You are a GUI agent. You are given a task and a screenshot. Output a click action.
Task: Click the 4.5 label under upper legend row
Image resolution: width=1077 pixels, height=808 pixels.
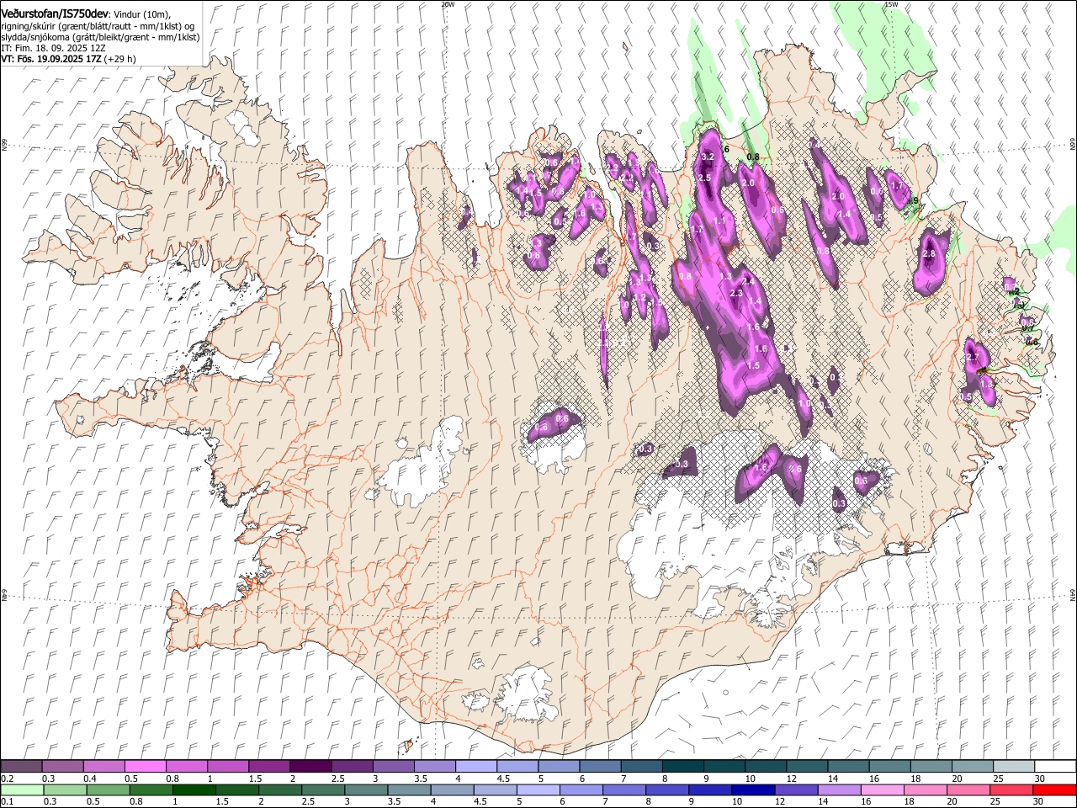click(503, 779)
